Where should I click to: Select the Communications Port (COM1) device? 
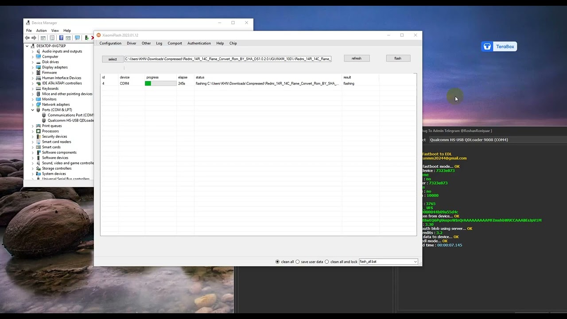pos(70,115)
